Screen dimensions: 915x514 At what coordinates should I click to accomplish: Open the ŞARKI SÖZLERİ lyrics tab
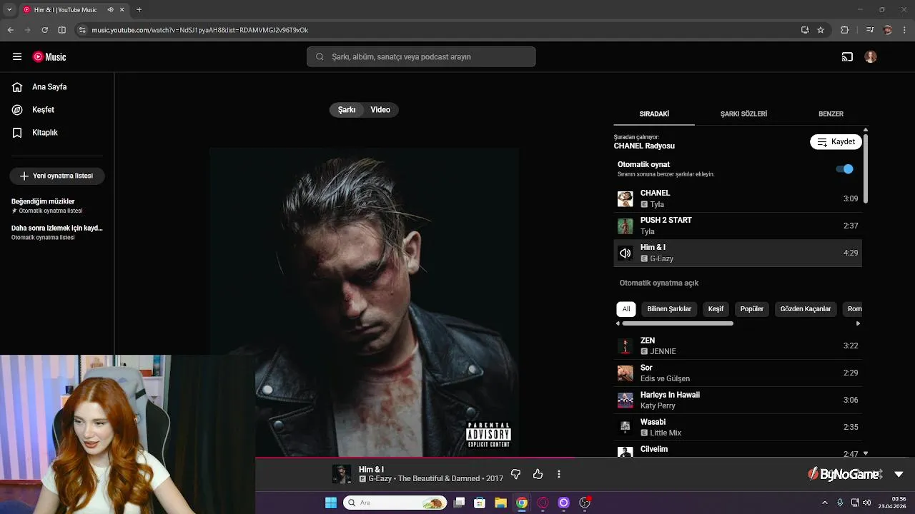(743, 114)
